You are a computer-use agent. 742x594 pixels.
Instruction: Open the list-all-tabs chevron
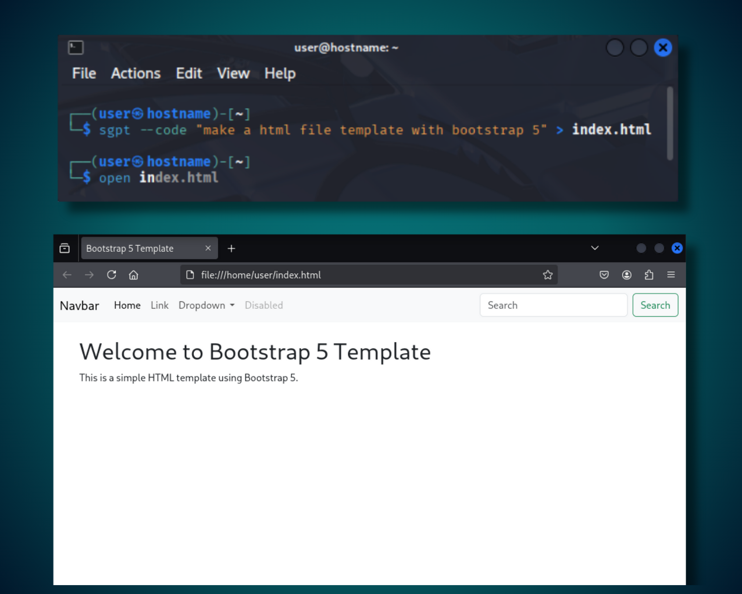[x=595, y=248]
